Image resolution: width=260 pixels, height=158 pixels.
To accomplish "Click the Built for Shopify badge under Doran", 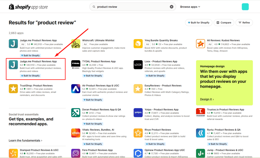I will coord(93,124).
